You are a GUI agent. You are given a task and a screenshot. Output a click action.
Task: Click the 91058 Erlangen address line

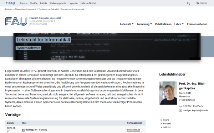click(187, 100)
